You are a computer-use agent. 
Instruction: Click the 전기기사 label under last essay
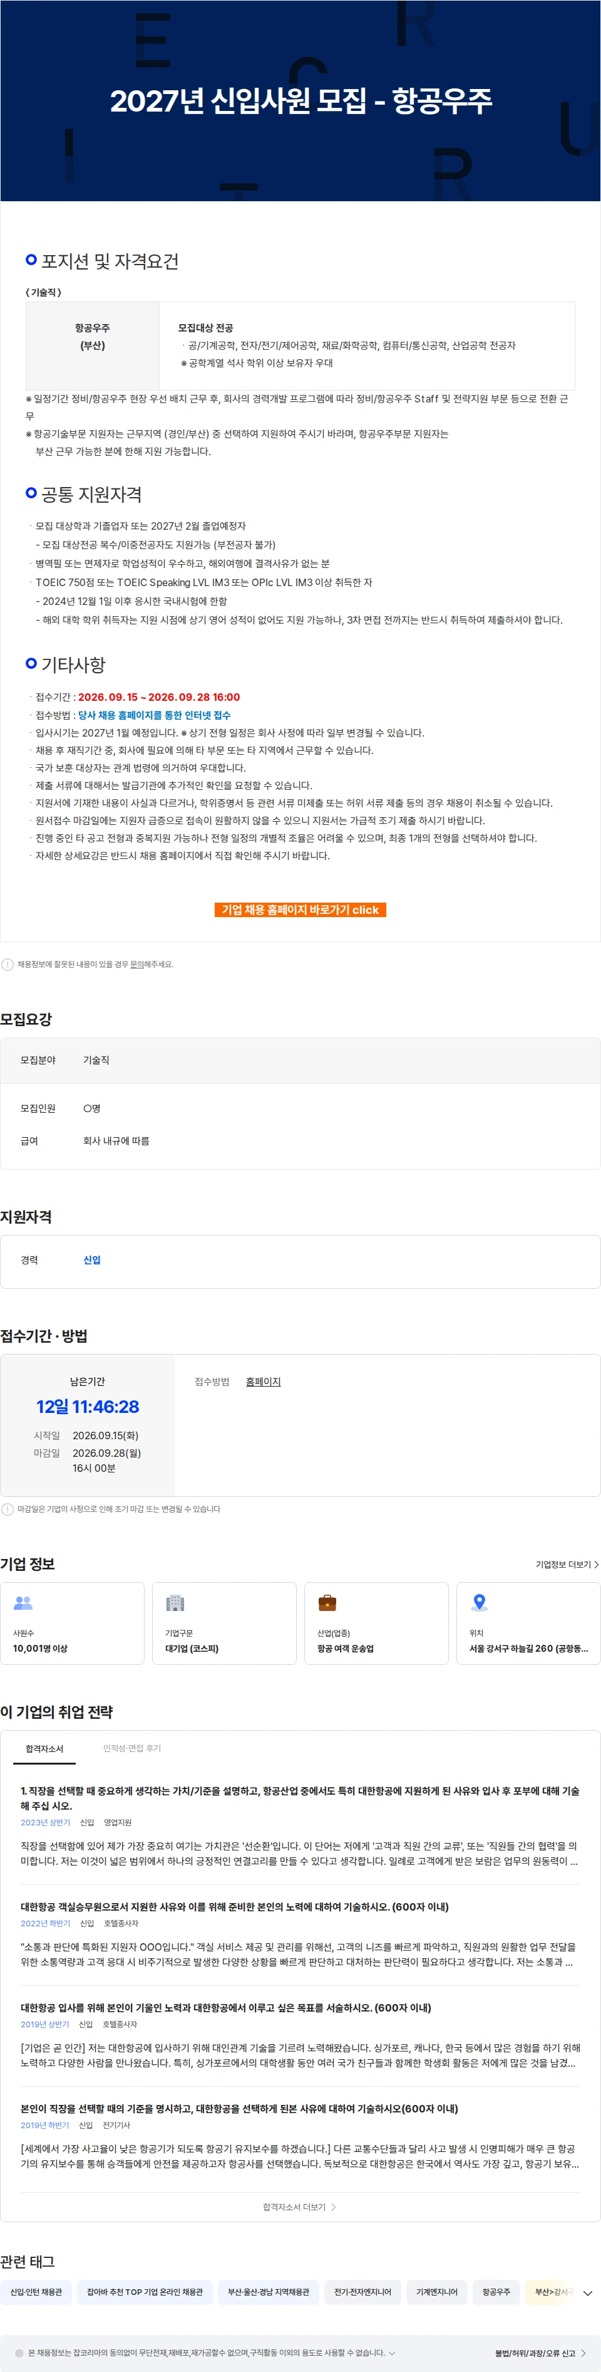coord(116,2125)
